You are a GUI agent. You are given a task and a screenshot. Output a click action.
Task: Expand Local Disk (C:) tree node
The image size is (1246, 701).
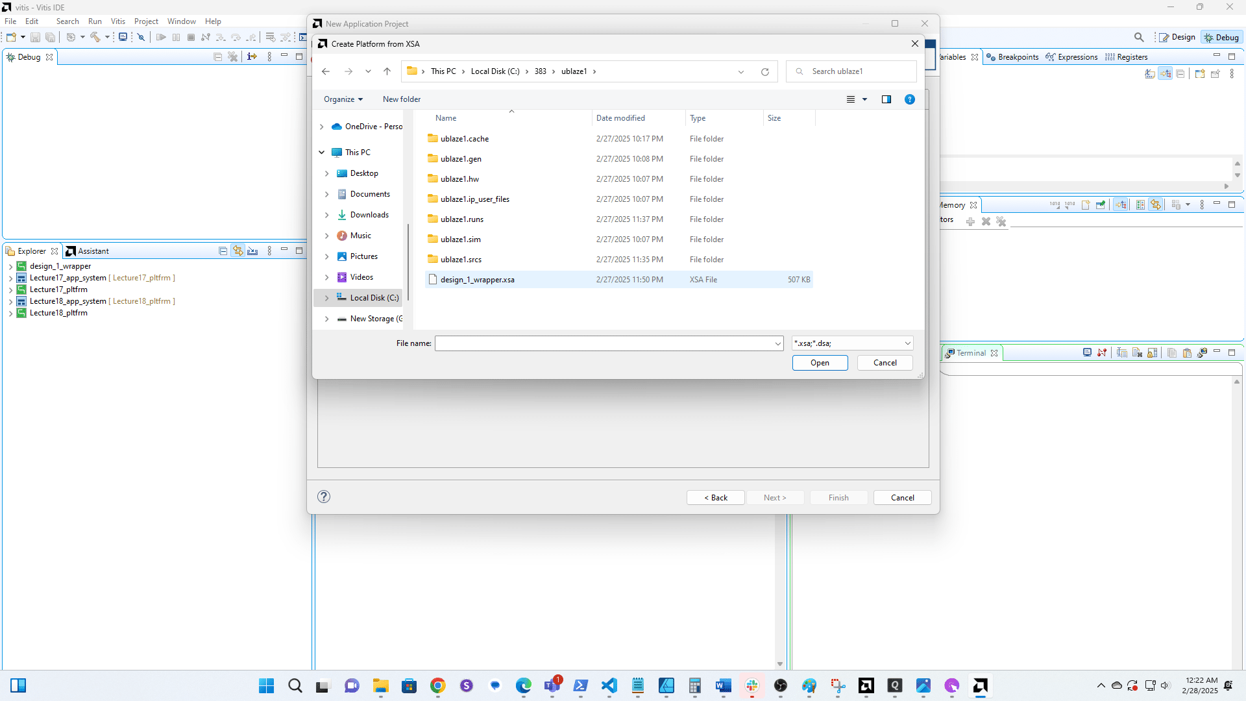[x=326, y=298]
